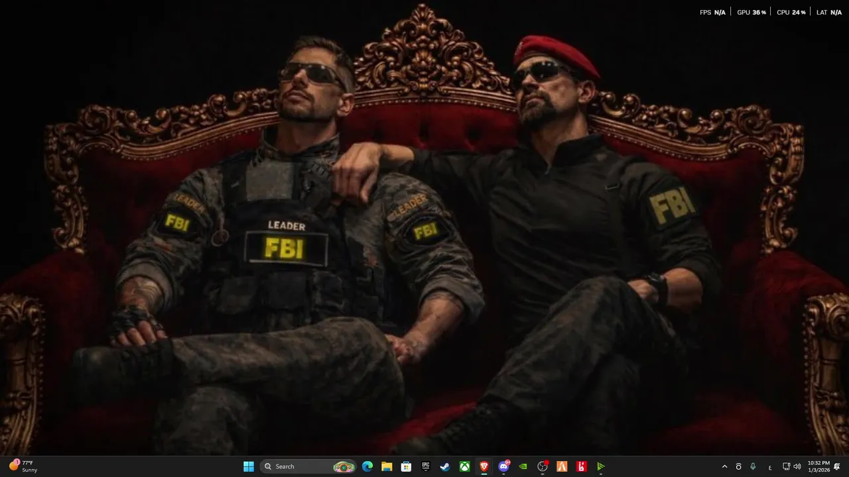849x477 pixels.
Task: Click the LAT N/A overlay readout
Action: [829, 13]
